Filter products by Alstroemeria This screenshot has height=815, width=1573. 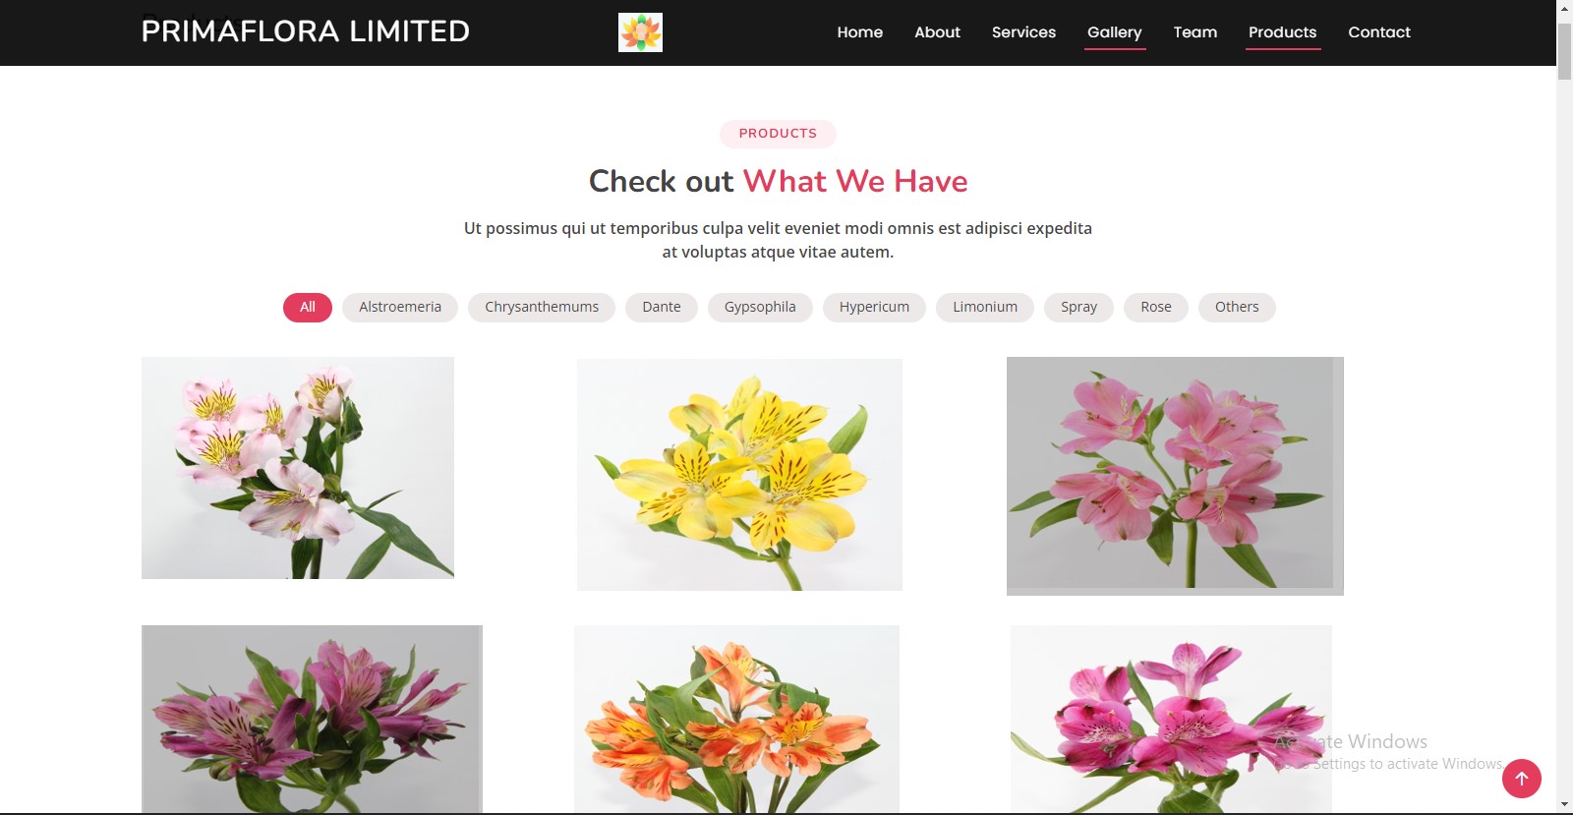[x=400, y=308]
